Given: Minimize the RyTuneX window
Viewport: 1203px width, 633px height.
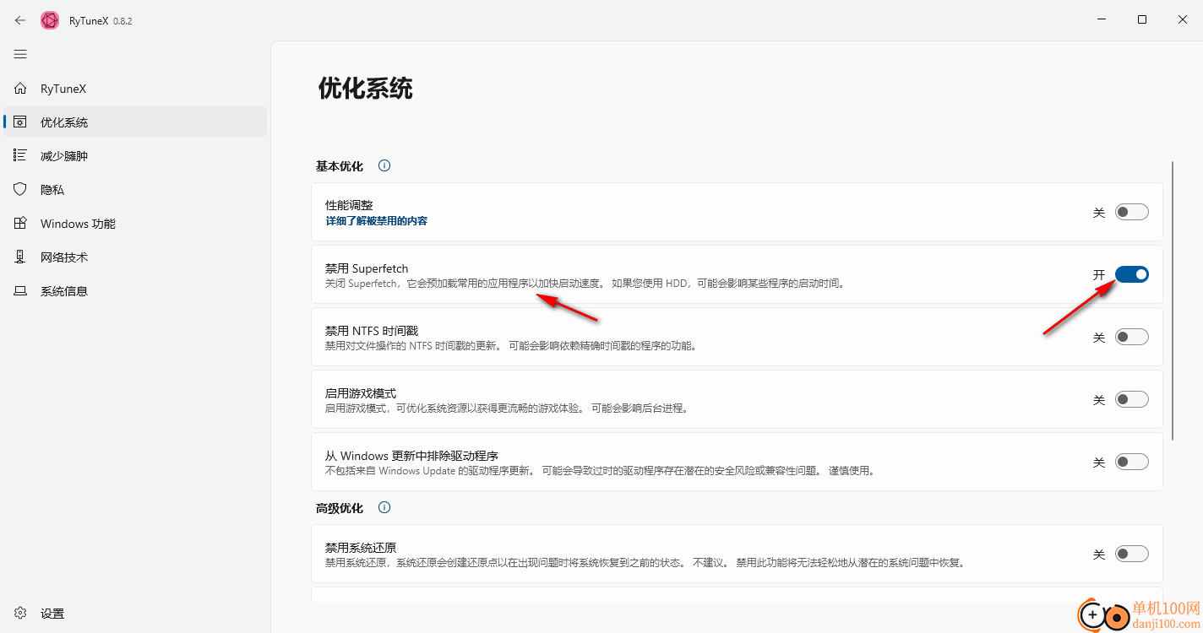Looking at the screenshot, I should 1102,19.
